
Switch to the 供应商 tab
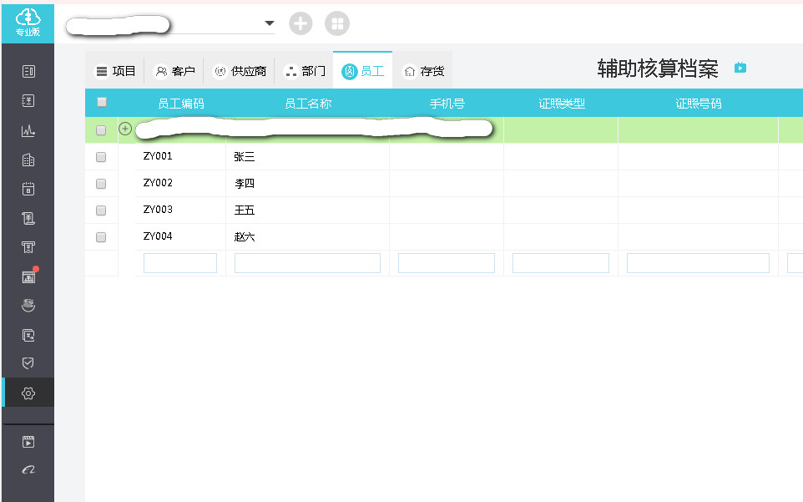(x=240, y=71)
